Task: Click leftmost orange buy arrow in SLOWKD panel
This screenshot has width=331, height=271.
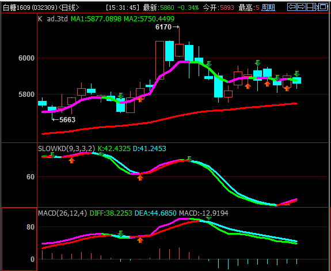Action: pyautogui.click(x=72, y=160)
